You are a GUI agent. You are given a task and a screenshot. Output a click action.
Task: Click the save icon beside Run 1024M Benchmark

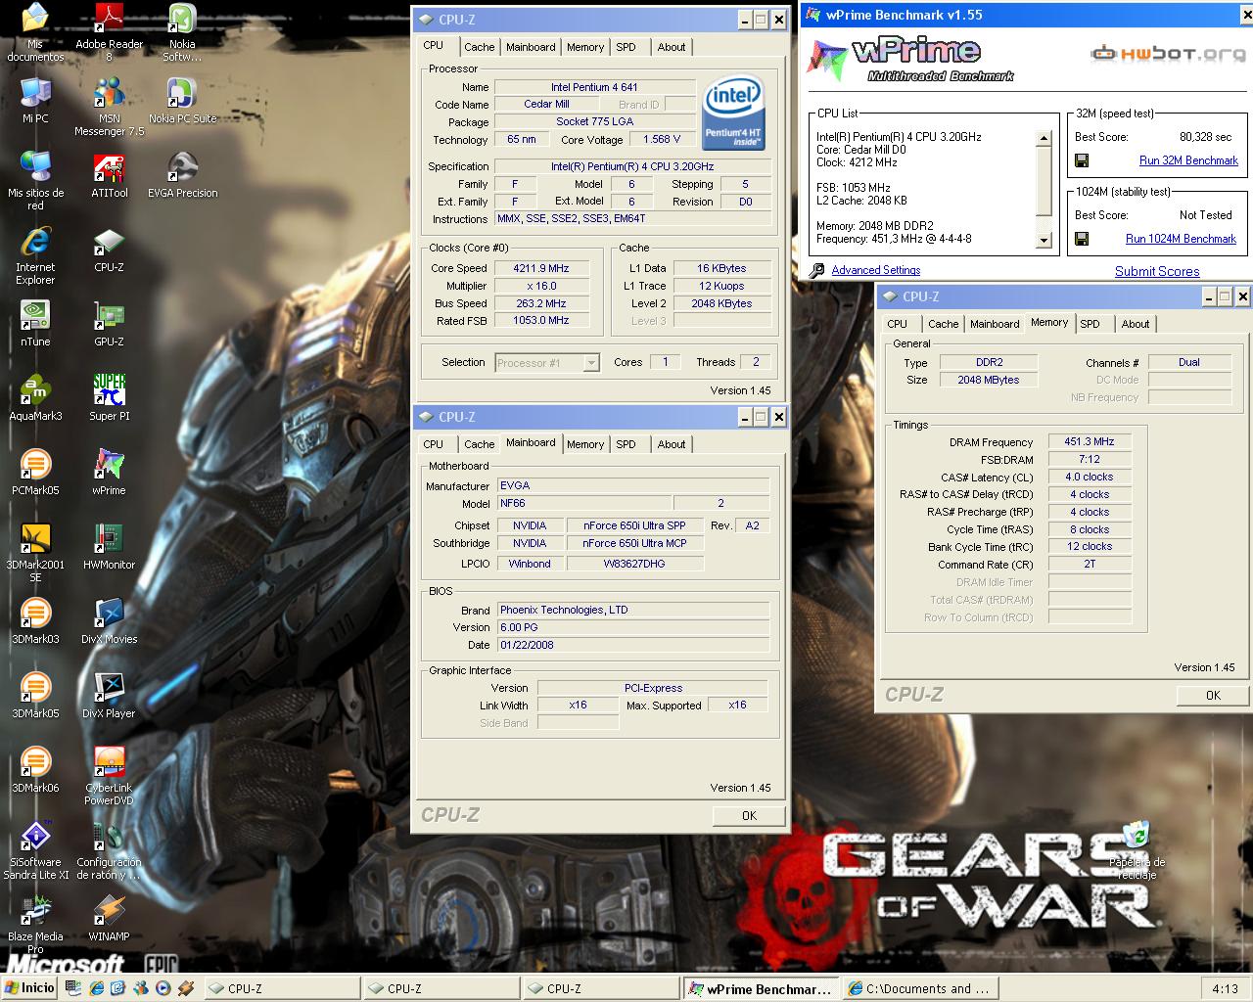[x=1082, y=239]
